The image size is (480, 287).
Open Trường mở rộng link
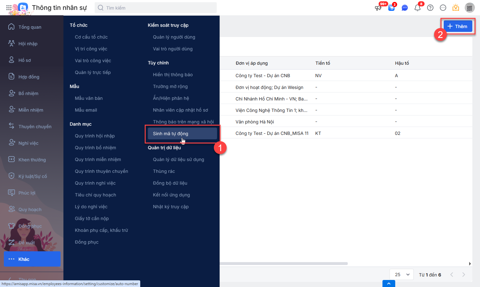coord(170,86)
